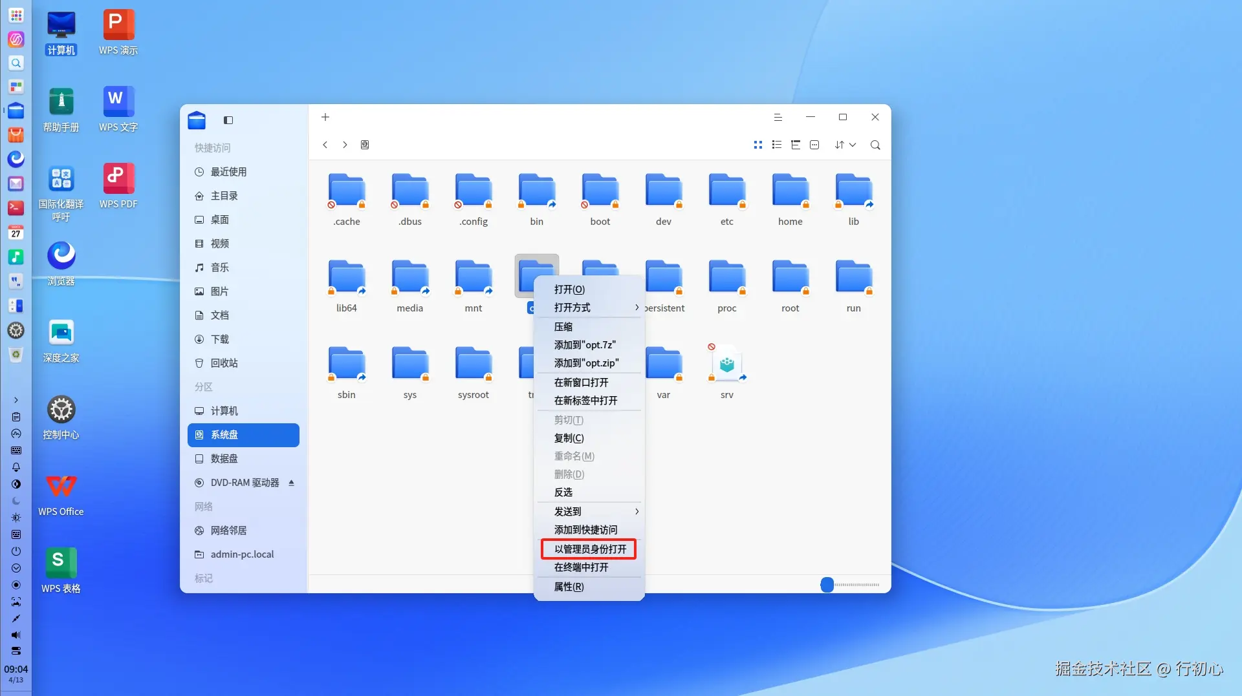Screen dimensions: 1242x696
Task: Eject the DVD-RAM drive
Action: 291,483
